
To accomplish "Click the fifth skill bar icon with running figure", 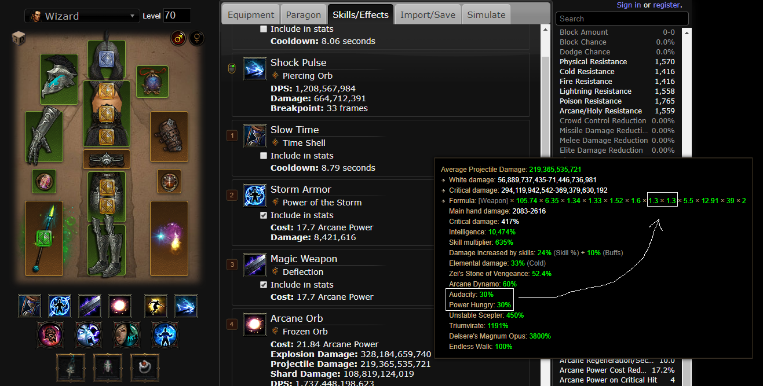I will [x=156, y=306].
